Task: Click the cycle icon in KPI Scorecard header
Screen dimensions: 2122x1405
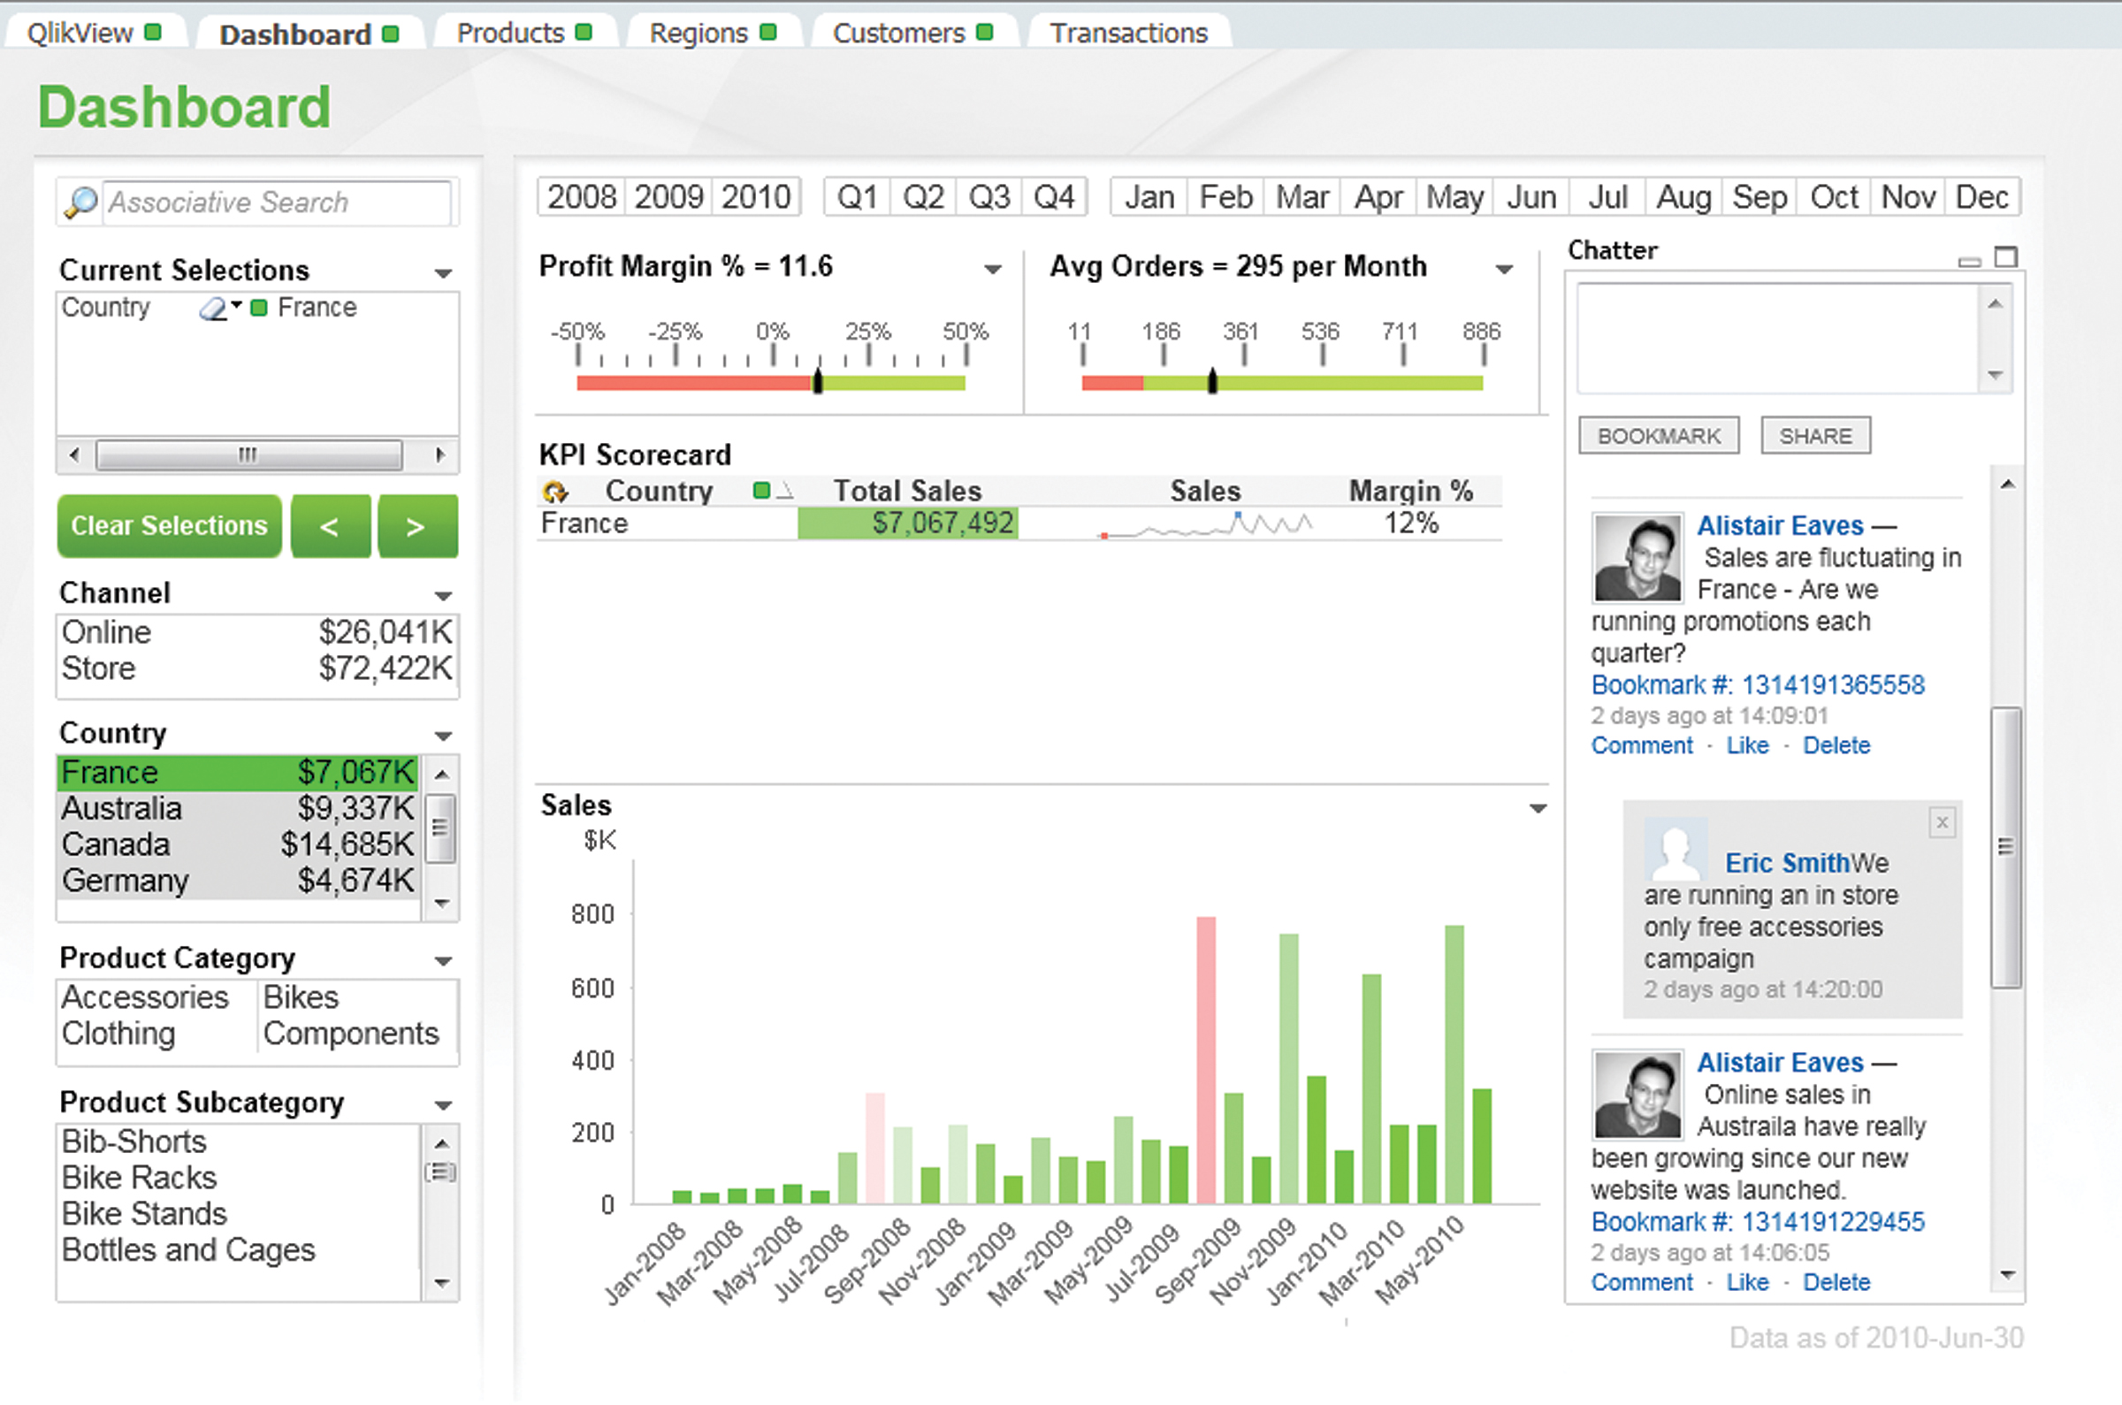Action: (555, 492)
